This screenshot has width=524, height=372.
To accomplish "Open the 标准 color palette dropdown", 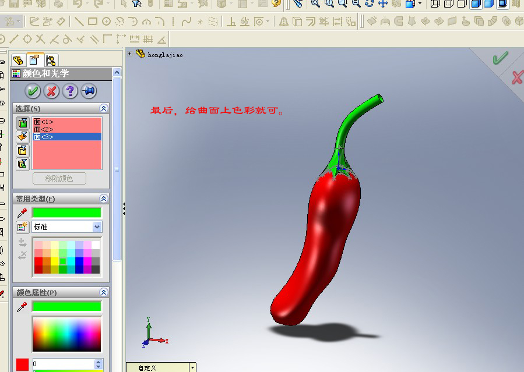I will click(97, 227).
